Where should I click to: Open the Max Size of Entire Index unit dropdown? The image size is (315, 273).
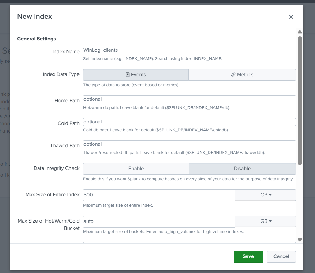pos(265,195)
